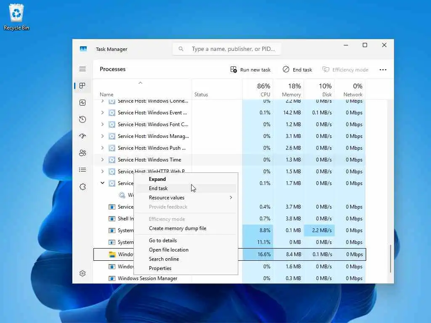The image size is (431, 323).
Task: Open the more options ellipsis menu
Action: coord(383,70)
